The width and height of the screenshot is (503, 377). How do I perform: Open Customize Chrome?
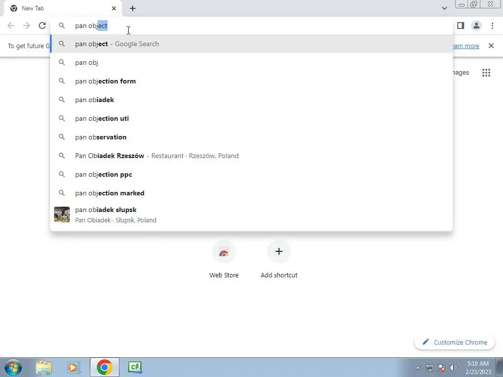(455, 342)
